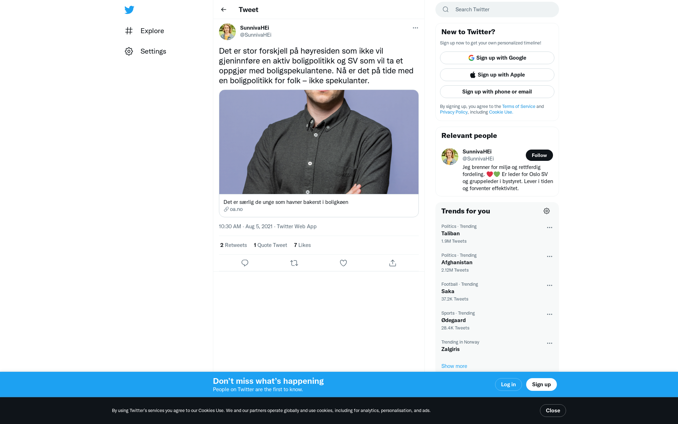Click the Twitter bird logo
This screenshot has height=424, width=678.
pyautogui.click(x=129, y=10)
